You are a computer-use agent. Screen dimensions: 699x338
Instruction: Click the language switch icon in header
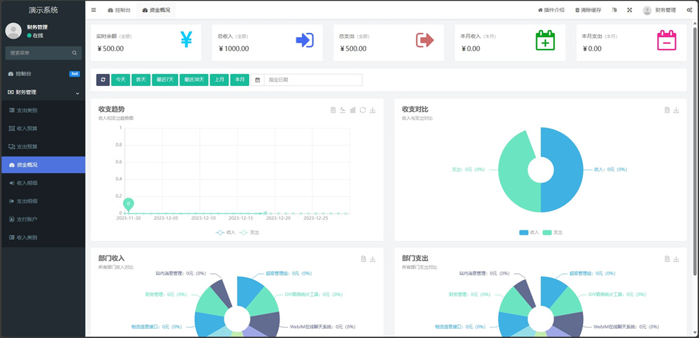pyautogui.click(x=614, y=10)
